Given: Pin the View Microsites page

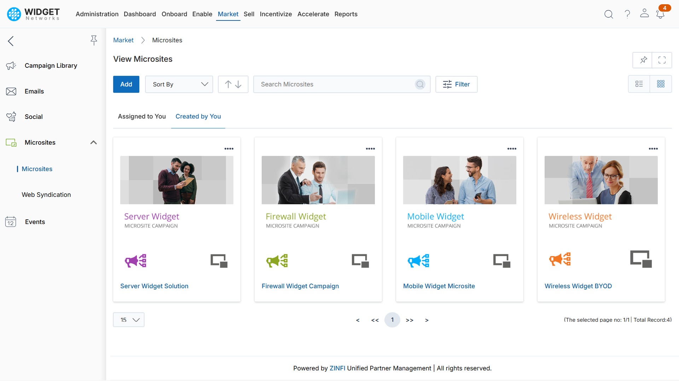Looking at the screenshot, I should point(643,60).
